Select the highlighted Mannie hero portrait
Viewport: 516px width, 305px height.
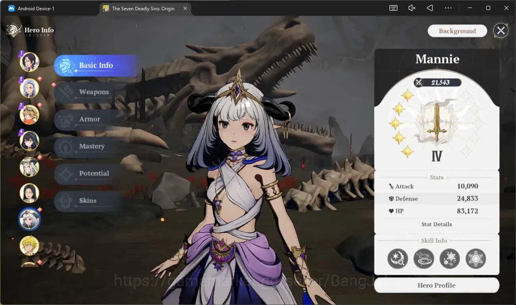(x=29, y=219)
